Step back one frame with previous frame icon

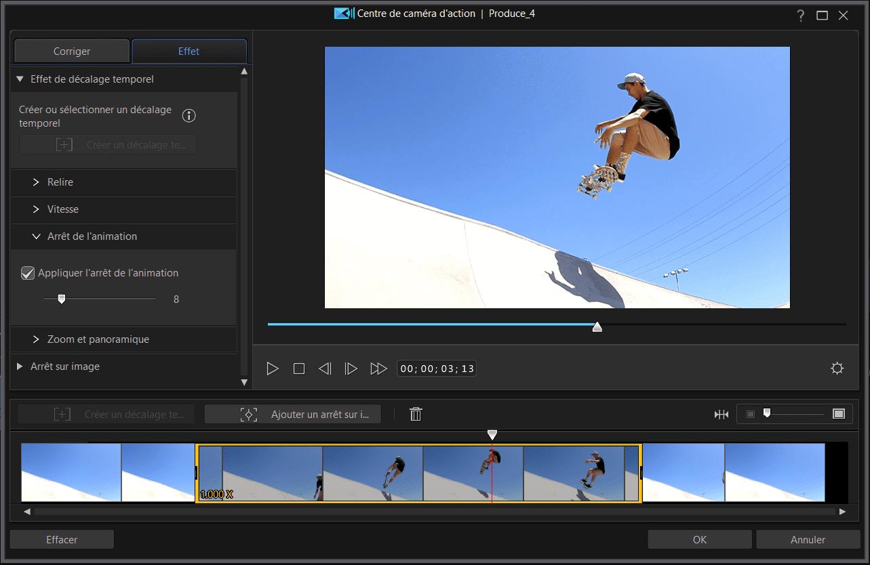coord(324,368)
